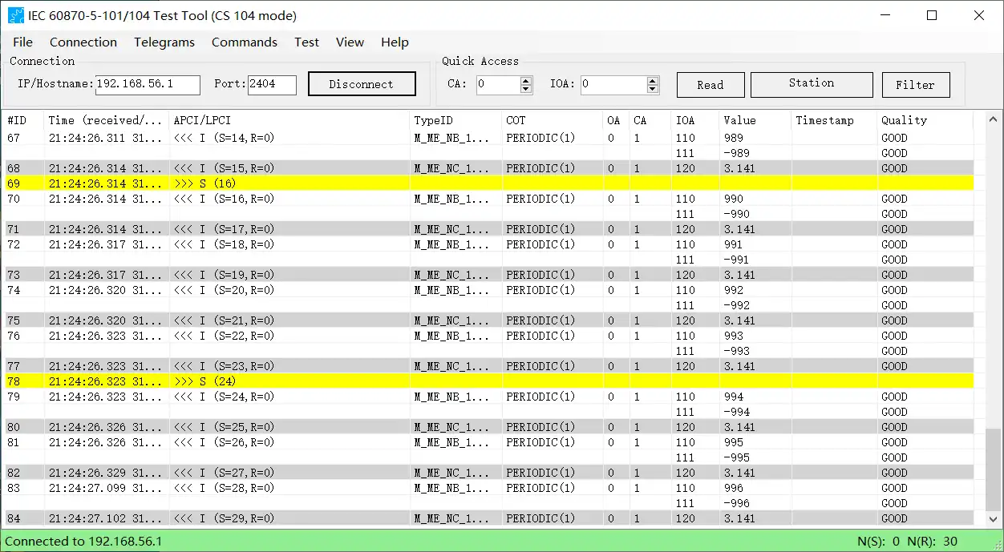Open the Connection menu
This screenshot has width=1004, height=552.
(83, 42)
